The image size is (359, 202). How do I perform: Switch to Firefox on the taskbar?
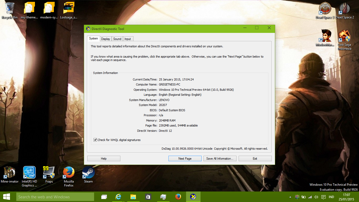coord(178,197)
